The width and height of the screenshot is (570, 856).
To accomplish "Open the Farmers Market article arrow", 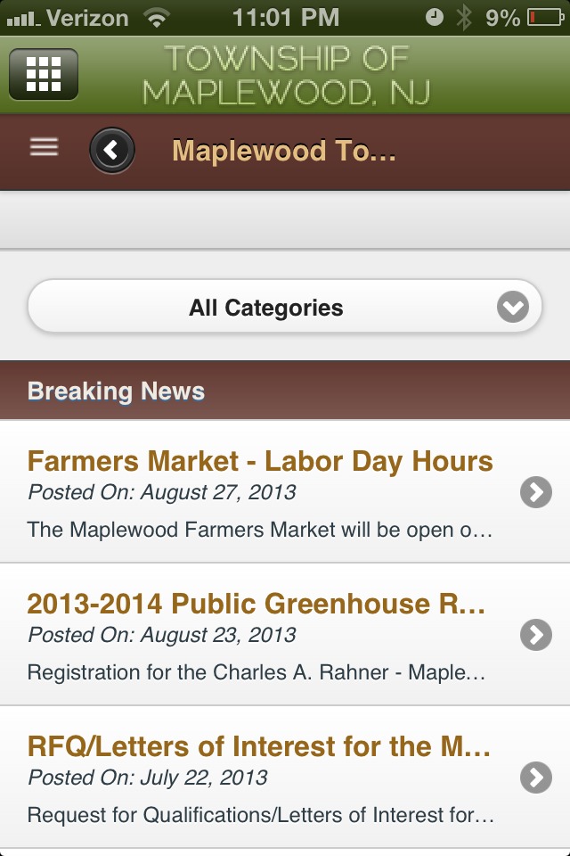I will 535,492.
